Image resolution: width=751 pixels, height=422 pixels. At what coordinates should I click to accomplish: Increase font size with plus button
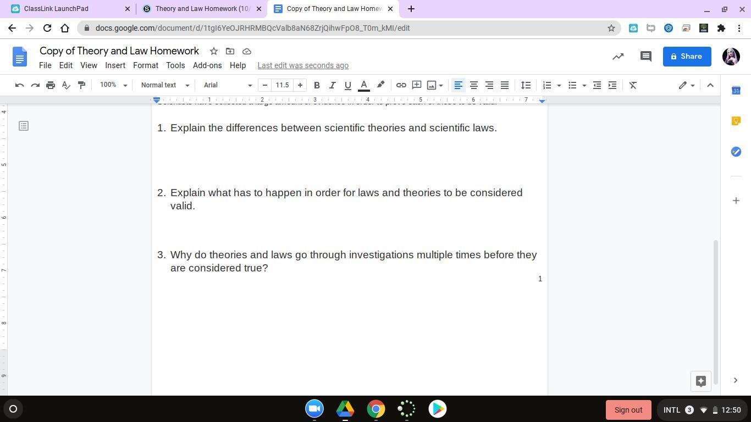click(300, 85)
